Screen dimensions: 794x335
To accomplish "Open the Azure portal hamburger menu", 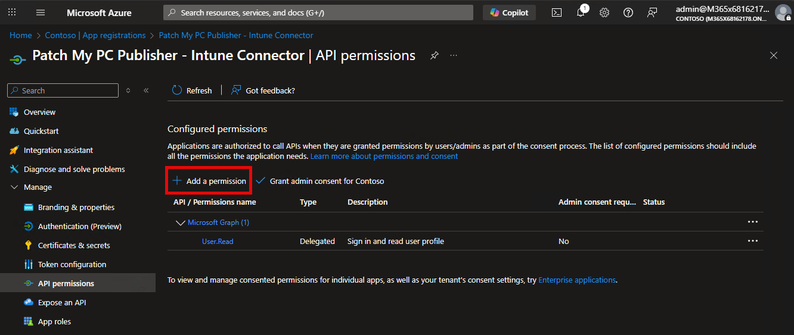I will tap(41, 12).
